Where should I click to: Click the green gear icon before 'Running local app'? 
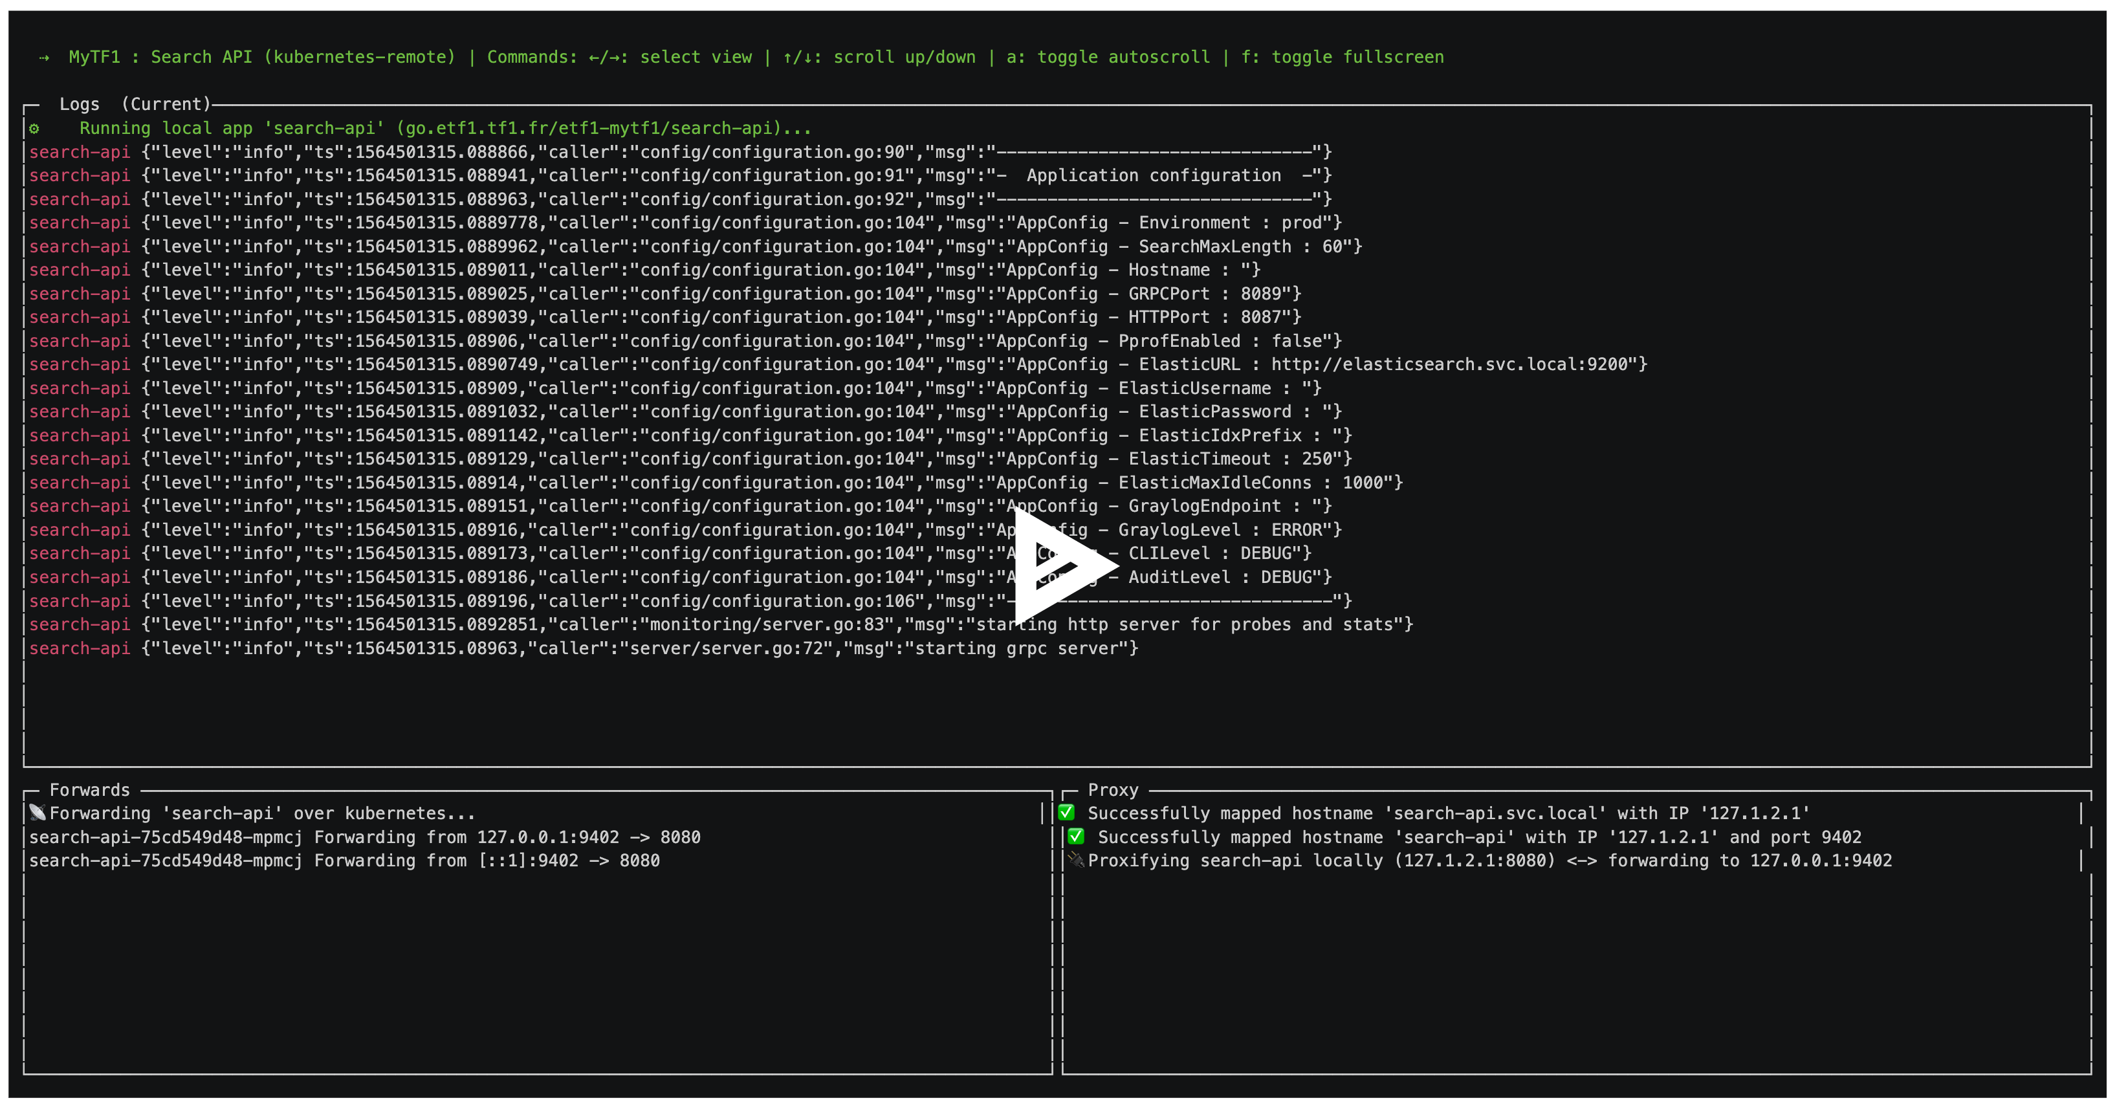point(34,128)
